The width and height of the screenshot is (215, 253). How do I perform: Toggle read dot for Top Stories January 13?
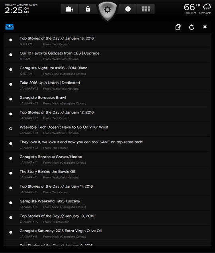pyautogui.click(x=11, y=40)
